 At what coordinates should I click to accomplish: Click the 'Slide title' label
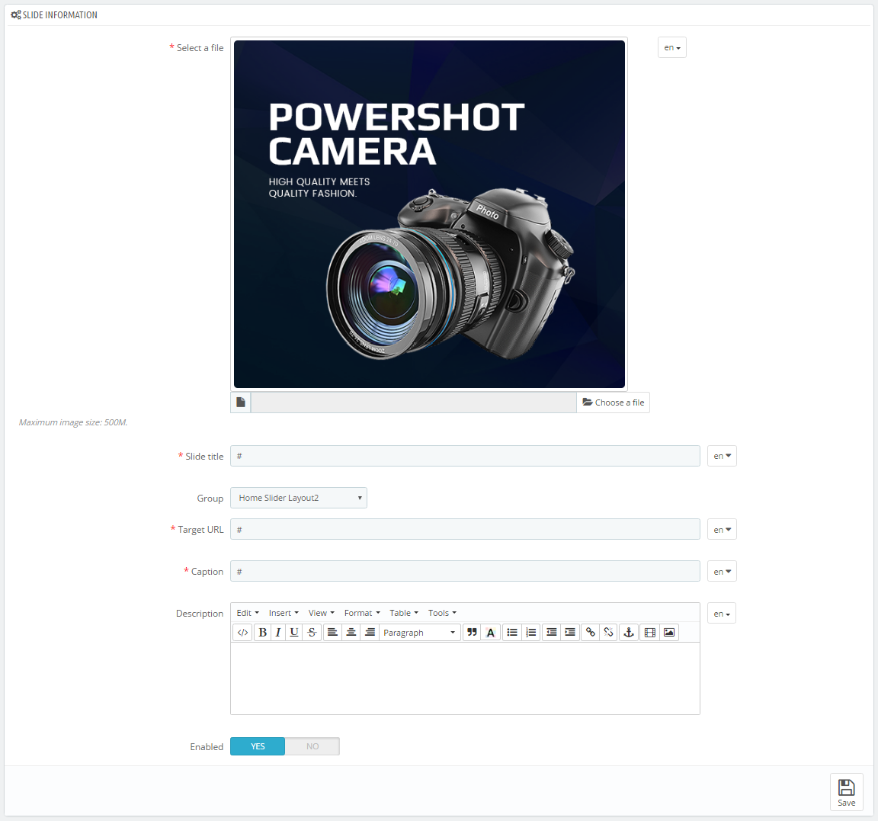204,457
